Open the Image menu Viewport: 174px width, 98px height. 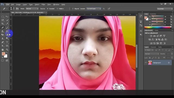click(x=18, y=5)
